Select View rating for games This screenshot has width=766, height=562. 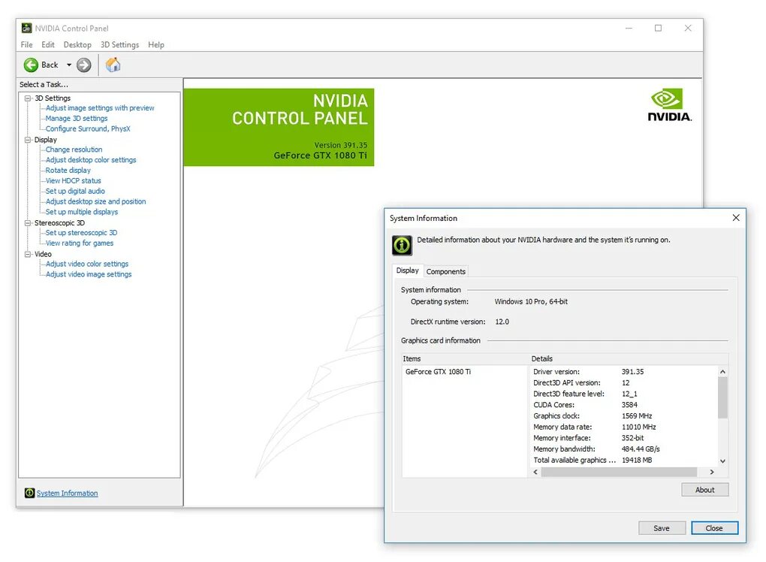(79, 243)
